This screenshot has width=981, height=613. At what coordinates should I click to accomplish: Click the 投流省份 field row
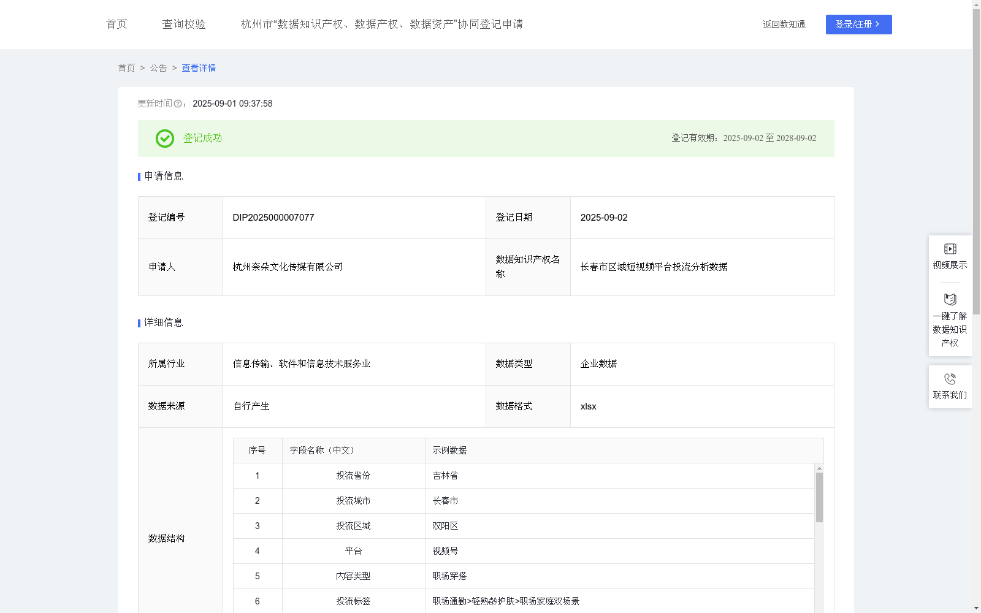524,476
